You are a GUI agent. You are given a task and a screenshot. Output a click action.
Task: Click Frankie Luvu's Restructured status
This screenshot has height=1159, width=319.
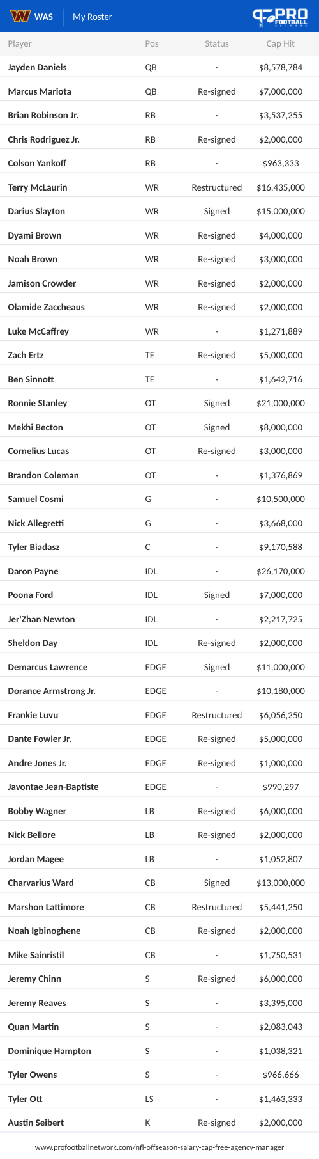pos(217,715)
